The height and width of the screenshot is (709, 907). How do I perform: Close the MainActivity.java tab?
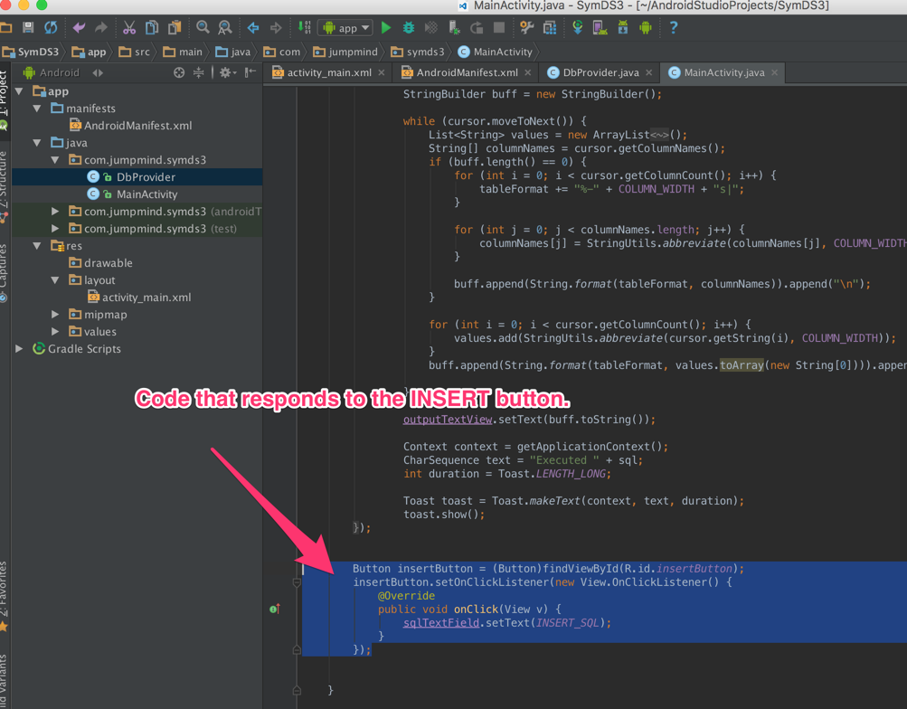775,73
